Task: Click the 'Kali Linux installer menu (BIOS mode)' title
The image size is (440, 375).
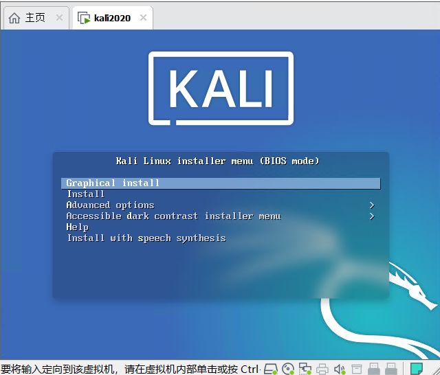Action: click(x=217, y=161)
